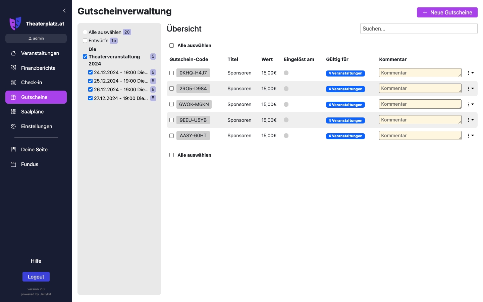The image size is (483, 302).
Task: Click the Fundus box icon
Action: (x=13, y=164)
